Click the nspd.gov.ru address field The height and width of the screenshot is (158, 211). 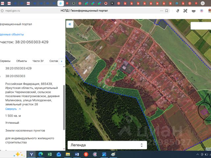[13, 11]
